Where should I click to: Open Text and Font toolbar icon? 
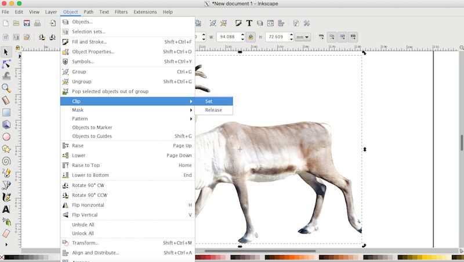click(x=249, y=23)
